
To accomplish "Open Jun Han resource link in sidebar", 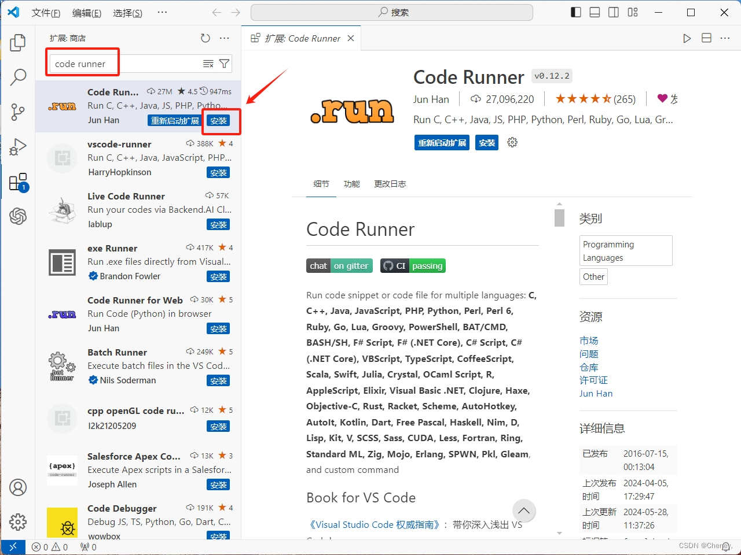I will point(596,393).
